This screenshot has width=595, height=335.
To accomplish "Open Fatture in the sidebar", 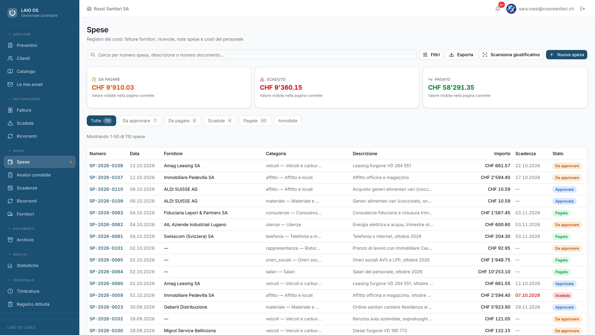I will (x=39, y=110).
